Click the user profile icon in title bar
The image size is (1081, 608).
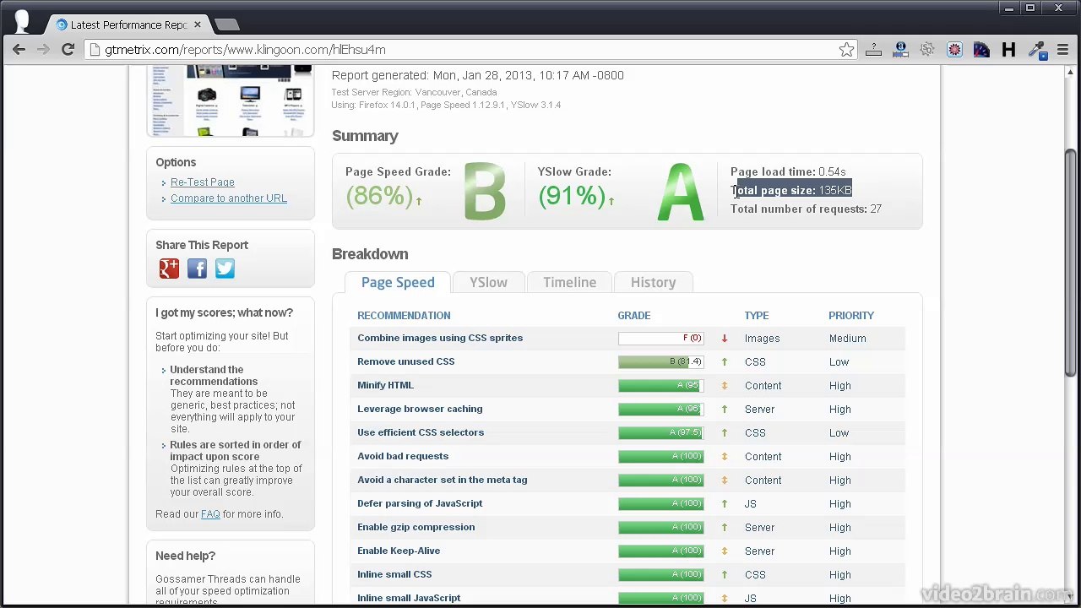[x=20, y=21]
